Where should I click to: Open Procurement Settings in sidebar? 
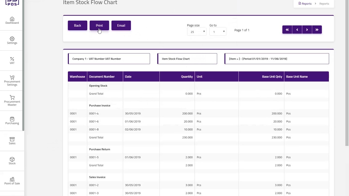click(x=12, y=81)
